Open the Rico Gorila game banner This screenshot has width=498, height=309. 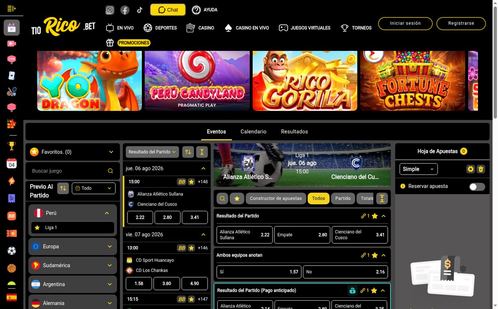(x=305, y=81)
